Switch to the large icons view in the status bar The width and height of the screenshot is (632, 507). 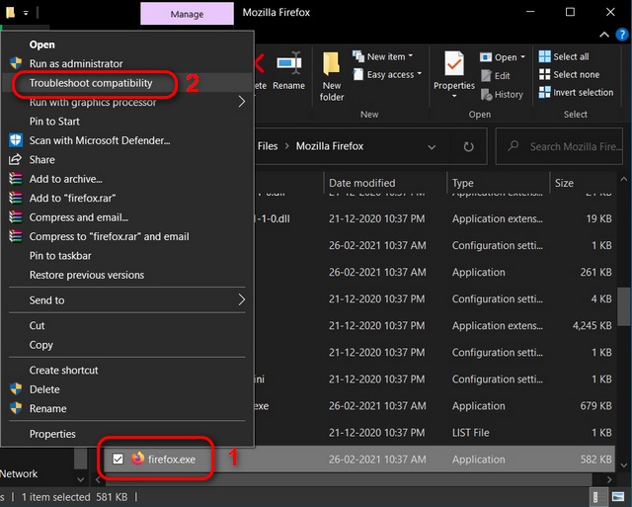(x=618, y=496)
